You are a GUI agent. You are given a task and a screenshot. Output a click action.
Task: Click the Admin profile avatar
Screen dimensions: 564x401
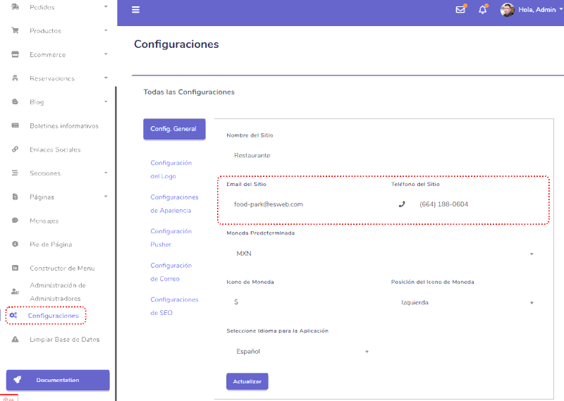click(x=507, y=10)
